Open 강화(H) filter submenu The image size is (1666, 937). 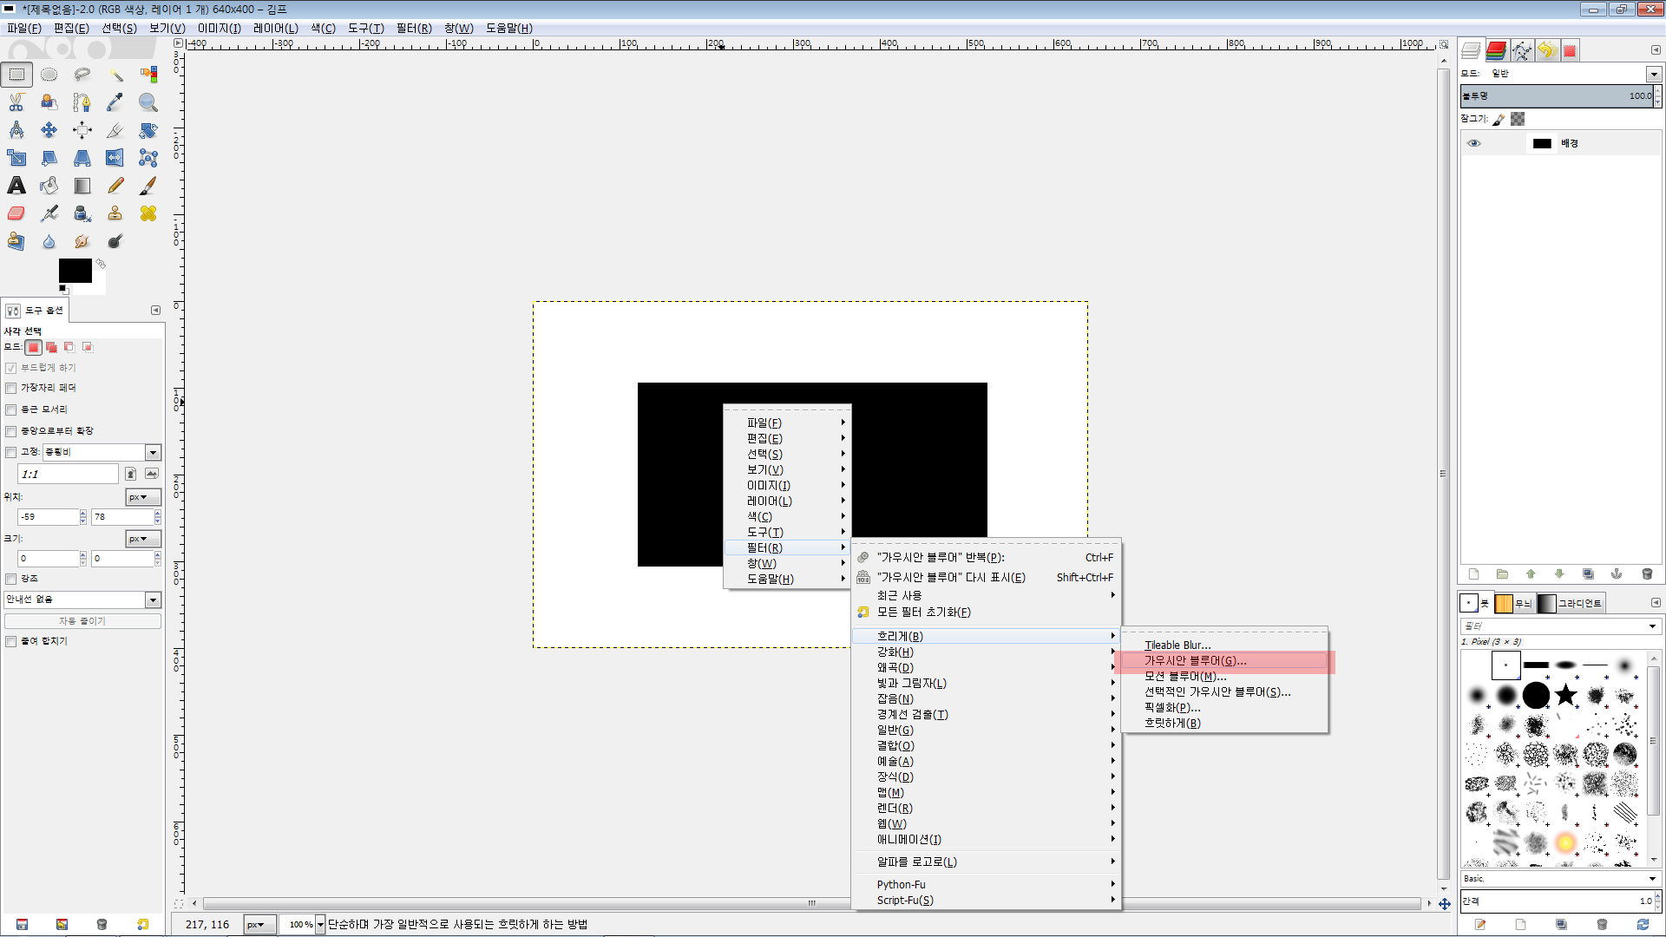tap(986, 652)
